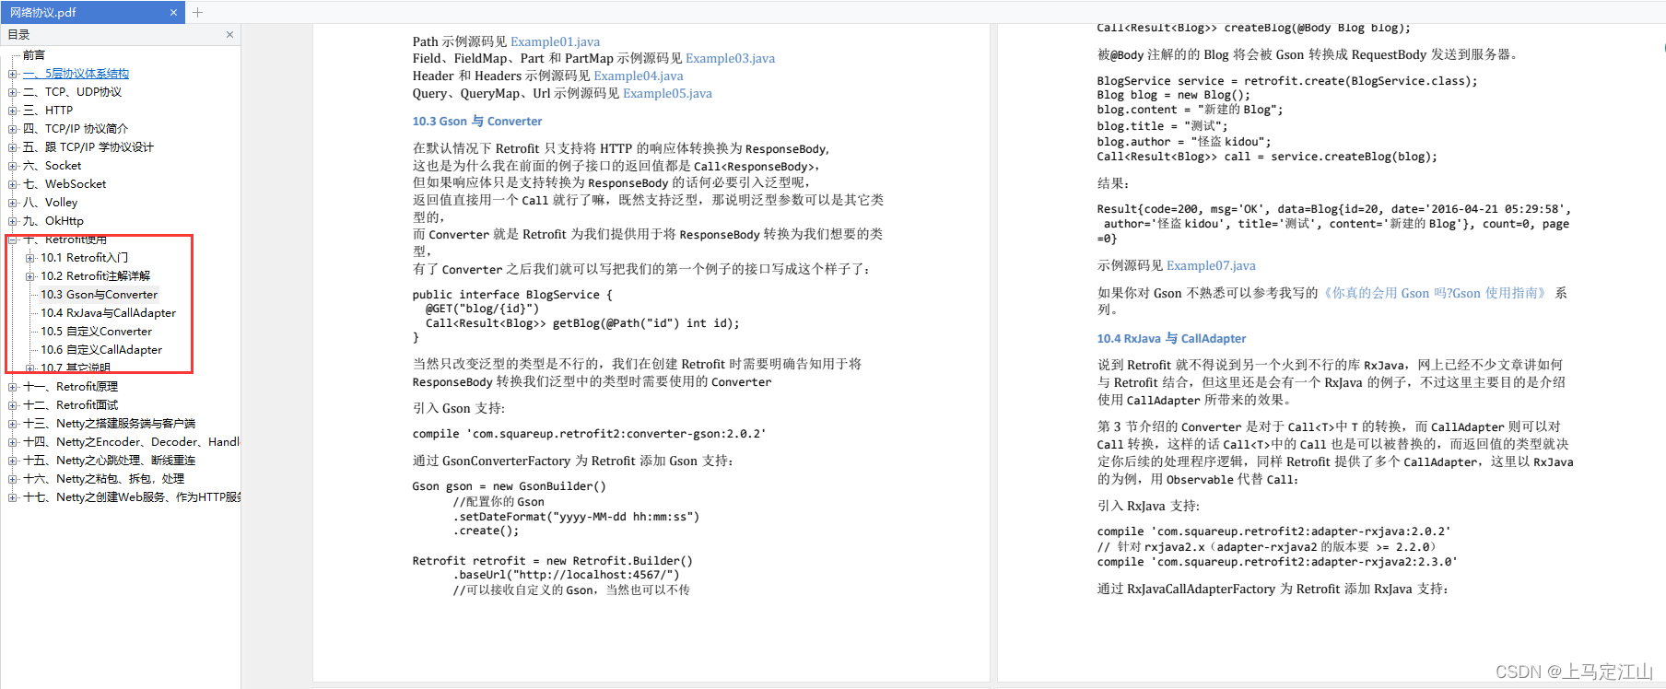Expand the 八、Volley node
The image size is (1666, 689).
tap(12, 203)
